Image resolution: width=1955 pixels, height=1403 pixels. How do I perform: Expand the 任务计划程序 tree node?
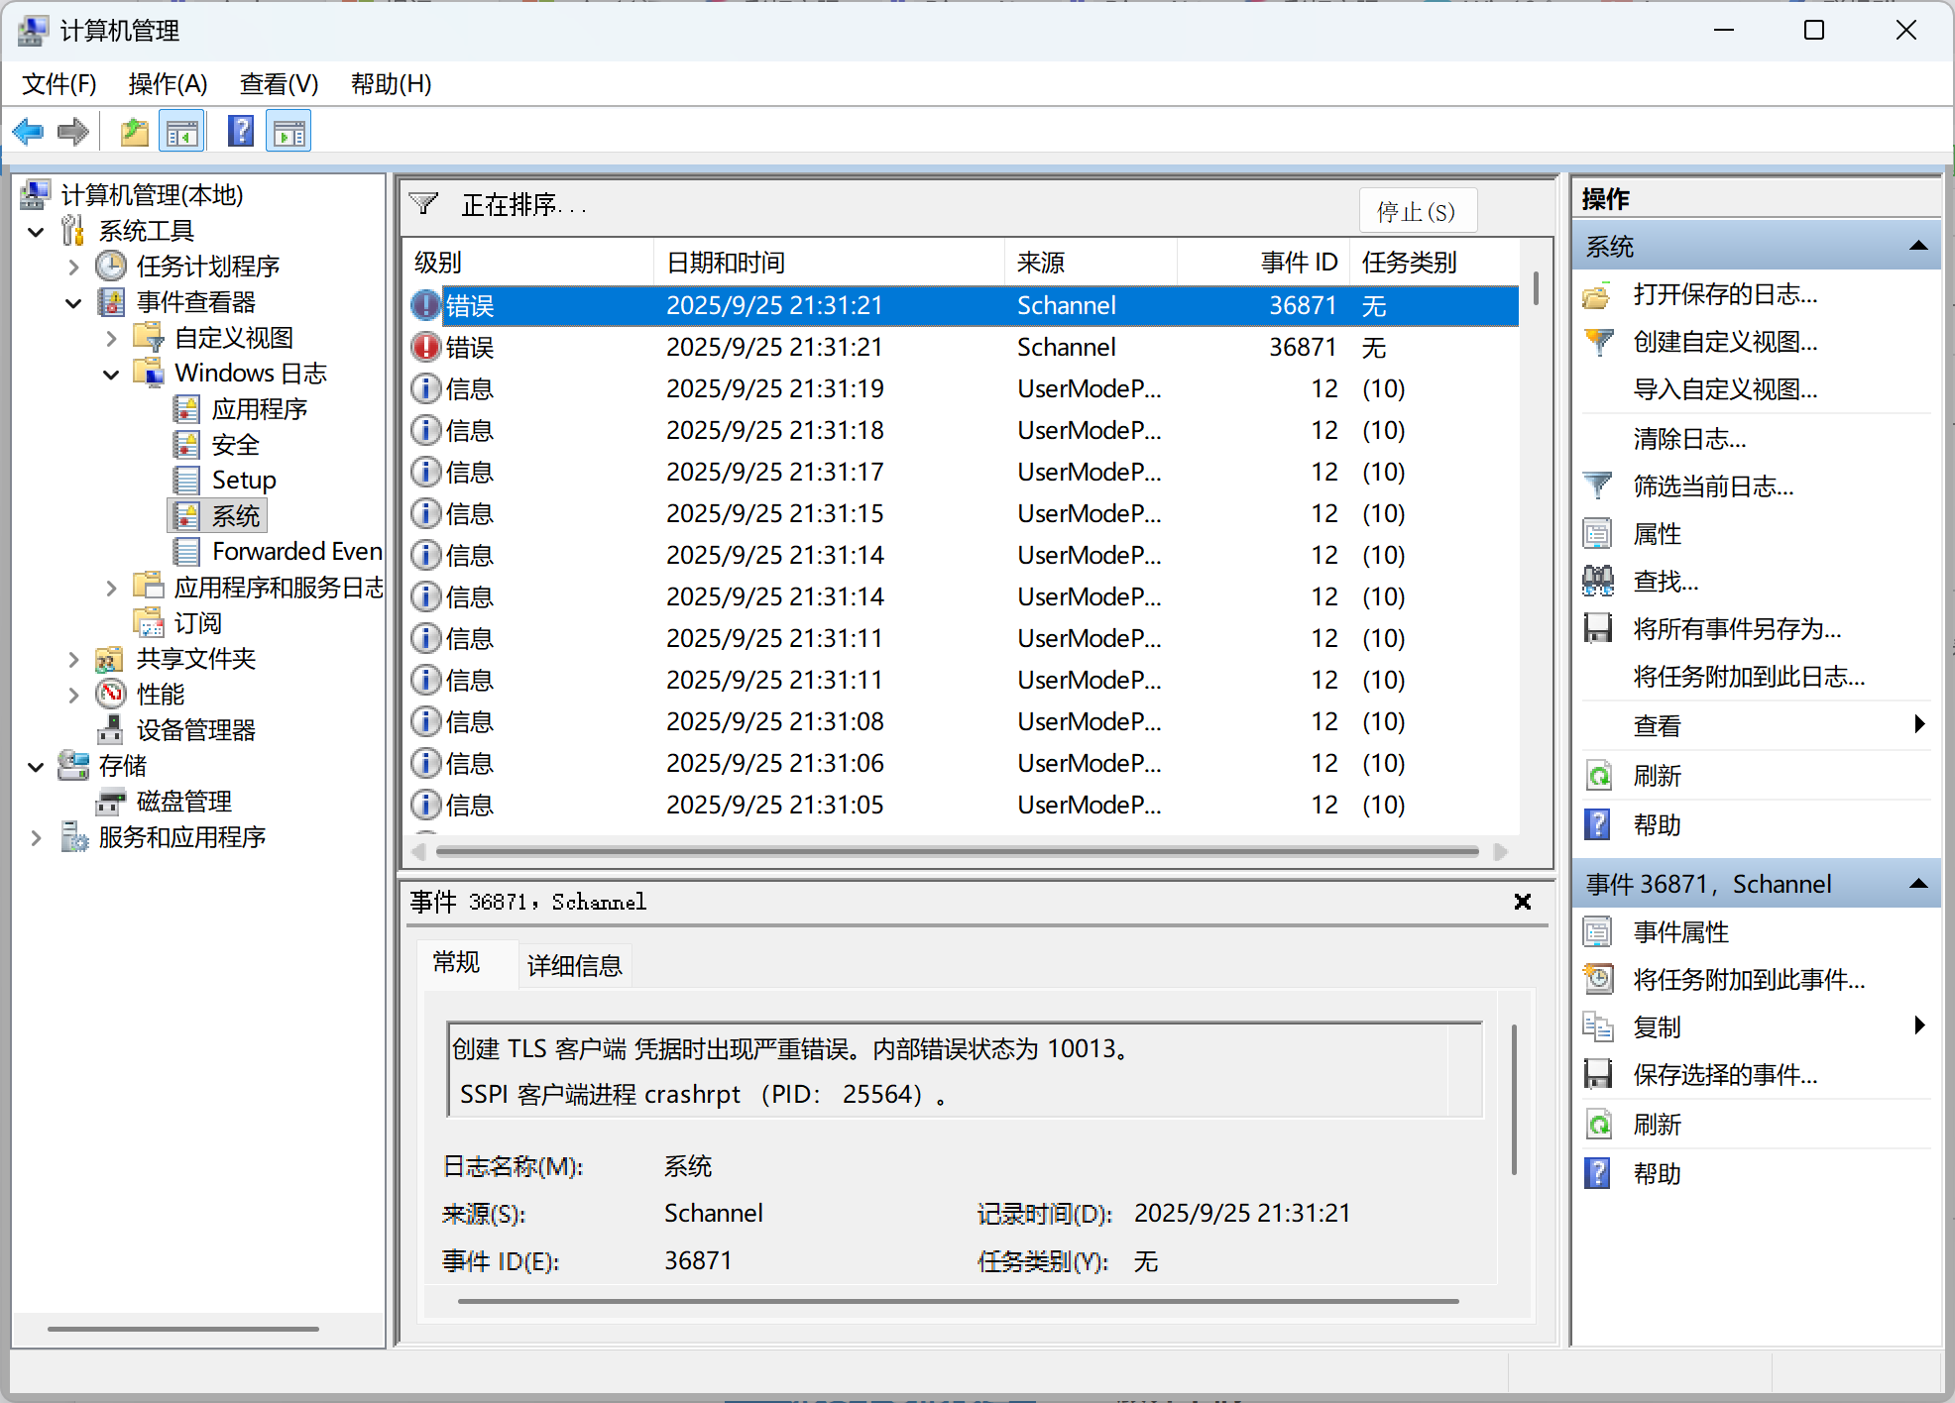coord(73,267)
